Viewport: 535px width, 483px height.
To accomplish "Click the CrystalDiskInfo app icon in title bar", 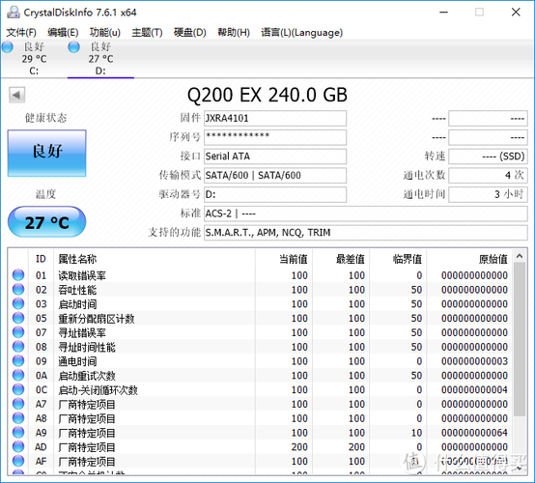I will pos(14,13).
